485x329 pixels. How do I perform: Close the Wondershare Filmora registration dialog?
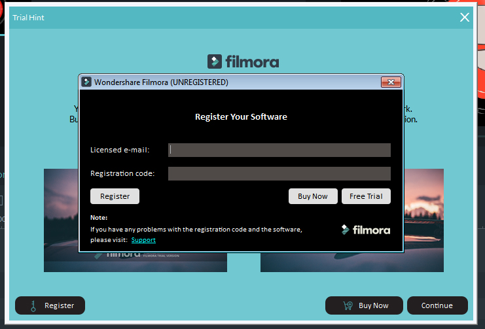pos(391,82)
